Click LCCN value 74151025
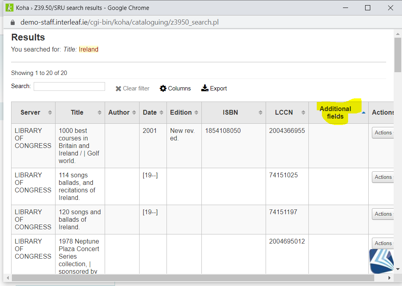Viewport: 402px width, 286px height. (x=283, y=175)
